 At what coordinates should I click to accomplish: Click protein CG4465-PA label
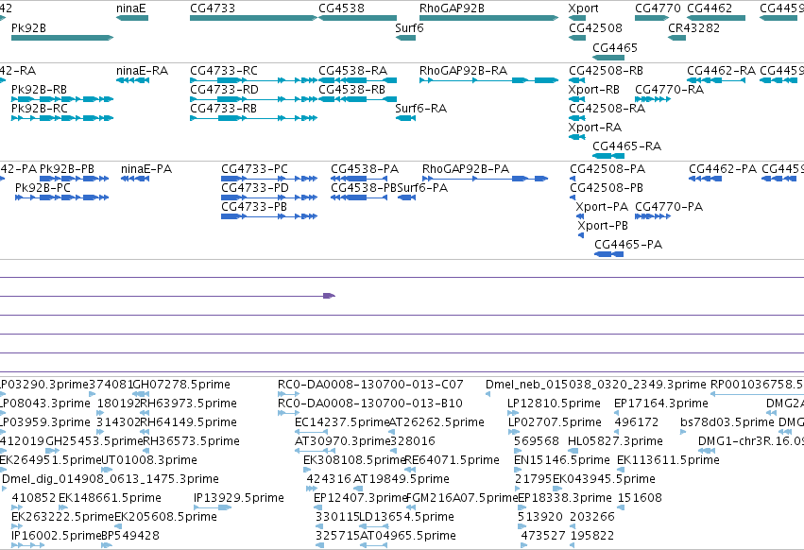coord(628,245)
